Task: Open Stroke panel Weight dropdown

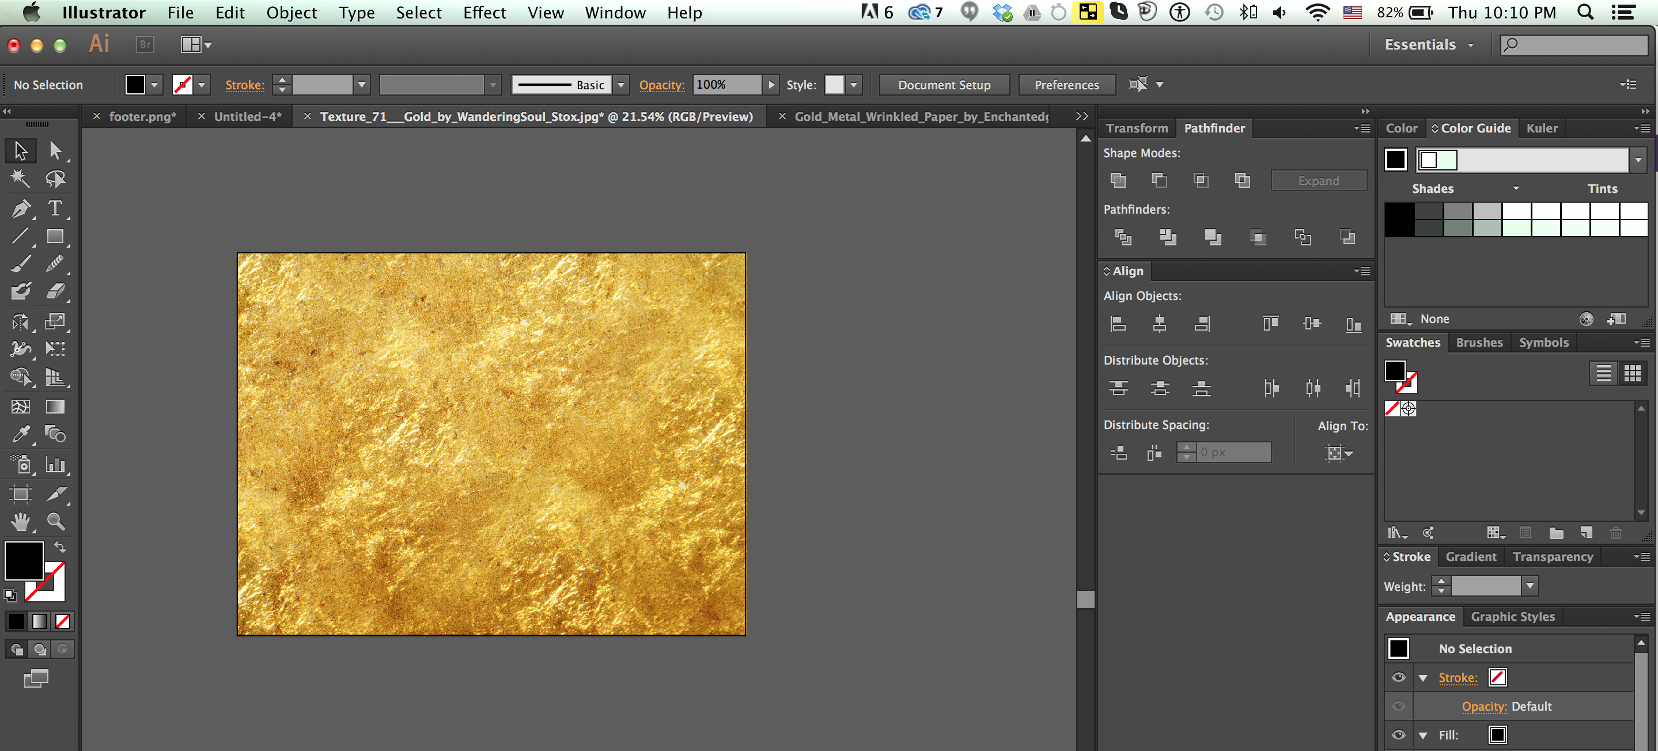Action: (x=1531, y=586)
